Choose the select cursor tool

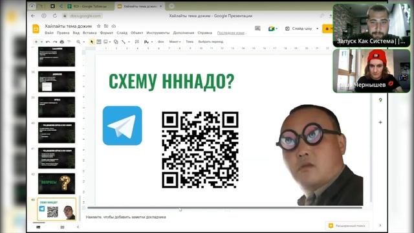point(92,41)
